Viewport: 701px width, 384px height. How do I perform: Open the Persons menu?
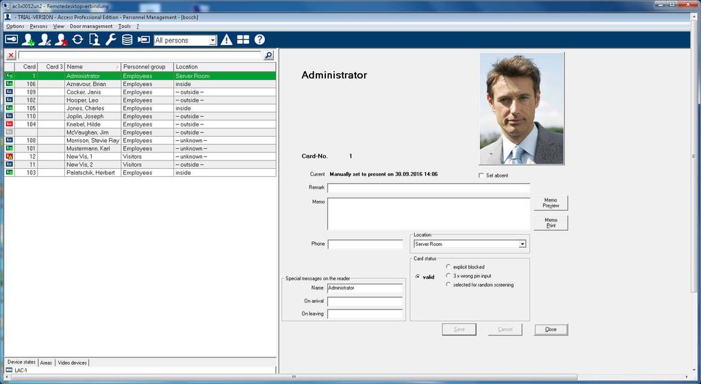(x=38, y=27)
